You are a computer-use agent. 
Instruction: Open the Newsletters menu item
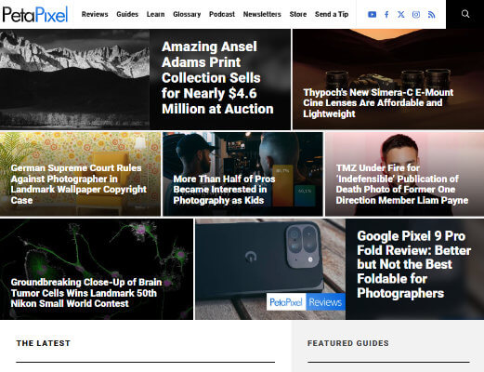tap(262, 14)
